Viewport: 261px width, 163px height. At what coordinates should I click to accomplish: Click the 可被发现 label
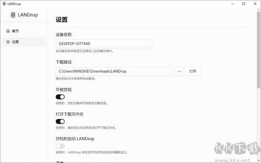[63, 90]
